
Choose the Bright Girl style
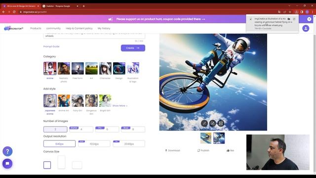tap(105, 101)
